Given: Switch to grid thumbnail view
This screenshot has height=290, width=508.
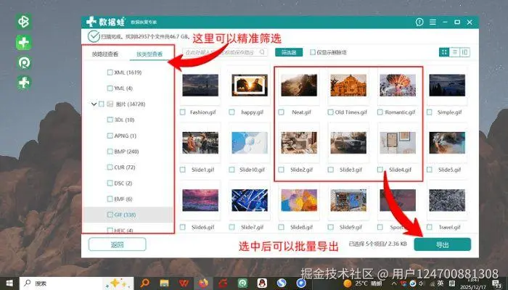Looking at the screenshot, I should click(x=444, y=52).
